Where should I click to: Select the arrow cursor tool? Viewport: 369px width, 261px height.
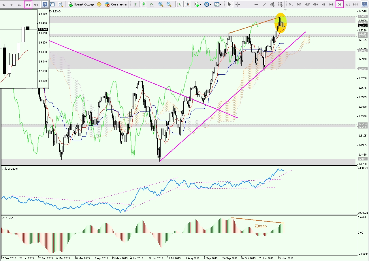pos(229,4)
